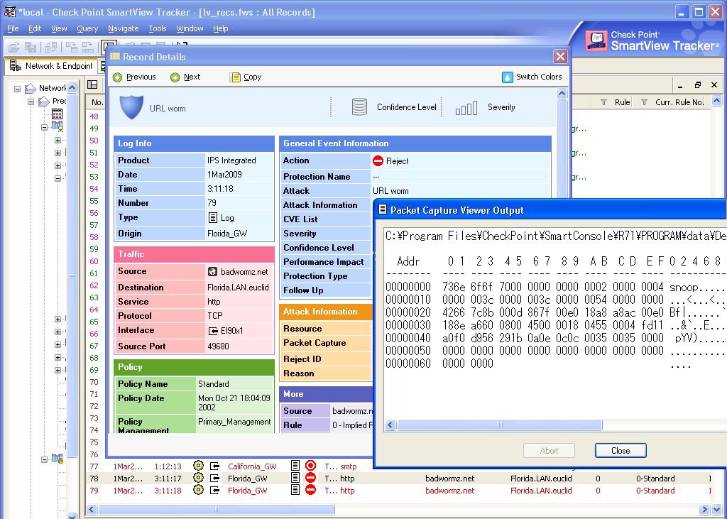Select the Network & Endpoint tab
727x519 pixels.
point(51,66)
